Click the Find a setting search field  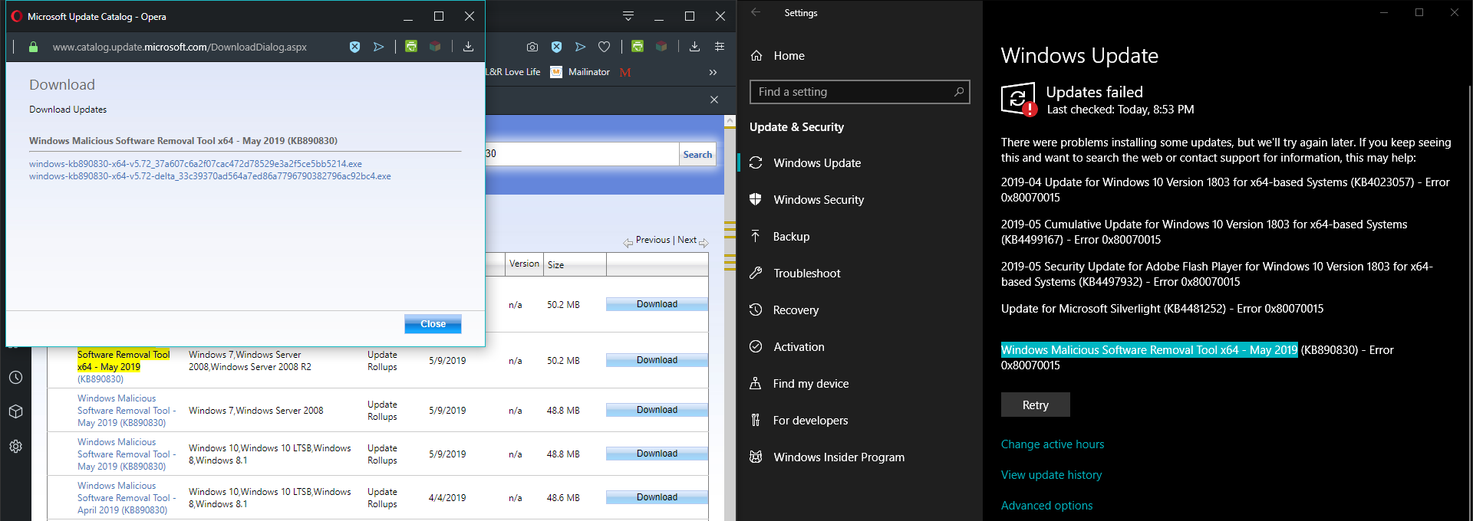859,92
